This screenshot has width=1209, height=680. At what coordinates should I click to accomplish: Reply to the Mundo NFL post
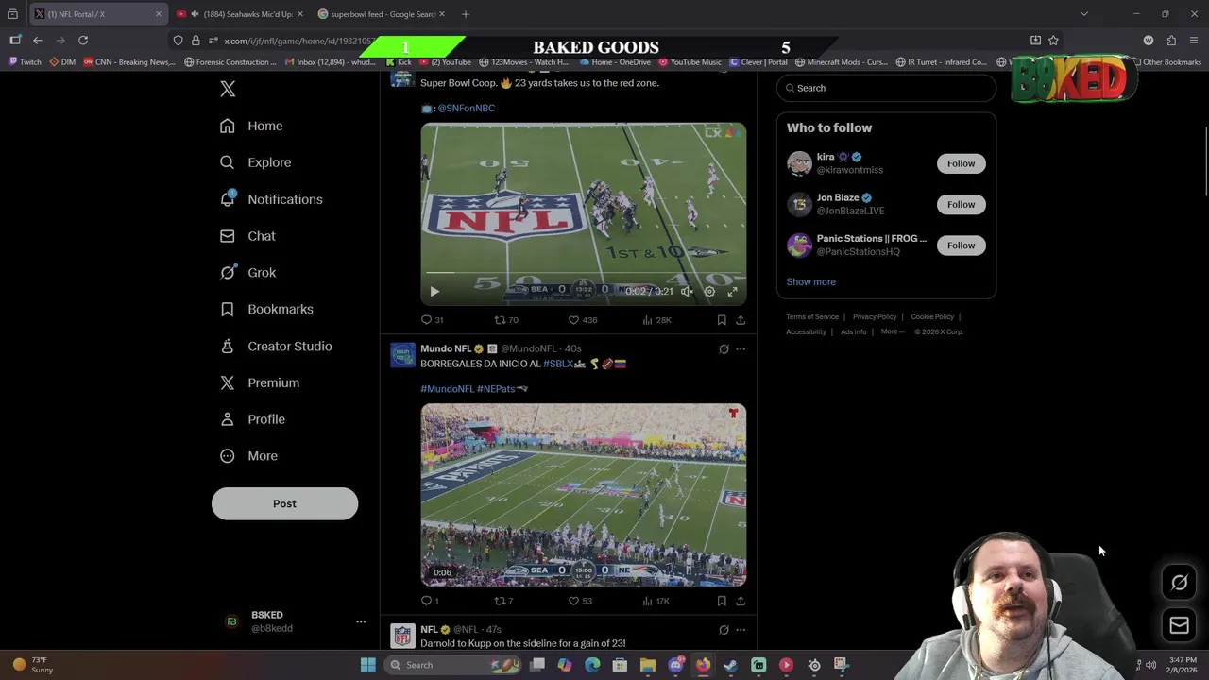coord(430,601)
